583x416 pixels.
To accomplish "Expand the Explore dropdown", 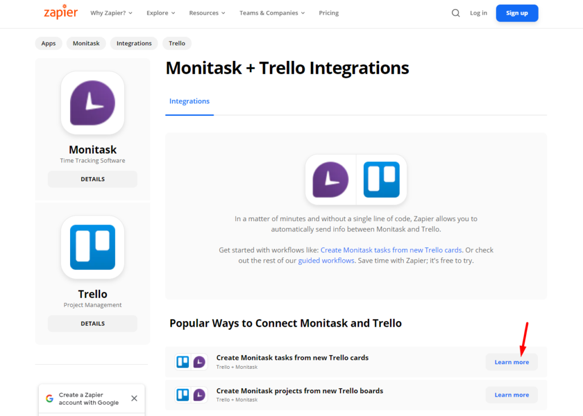I will coord(161,13).
